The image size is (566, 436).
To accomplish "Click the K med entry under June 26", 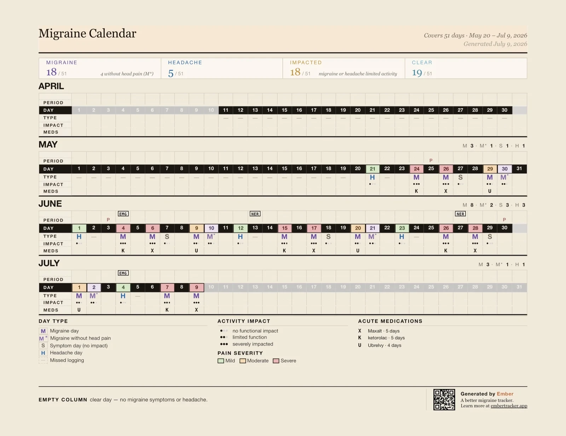I will 446,251.
